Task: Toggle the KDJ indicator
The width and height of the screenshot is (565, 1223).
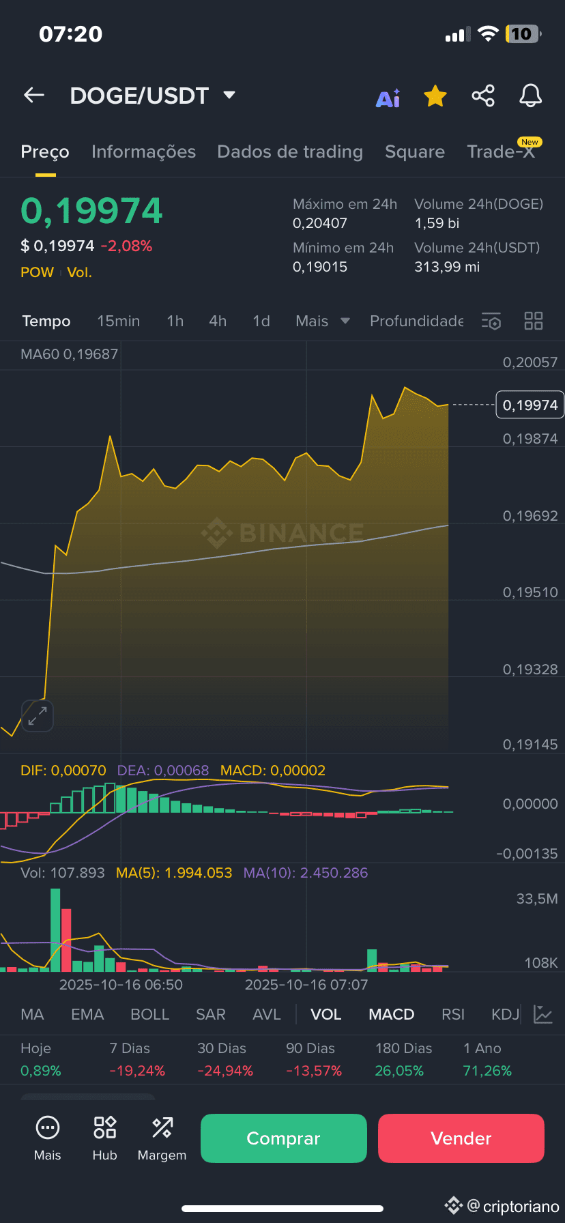Action: point(506,1014)
